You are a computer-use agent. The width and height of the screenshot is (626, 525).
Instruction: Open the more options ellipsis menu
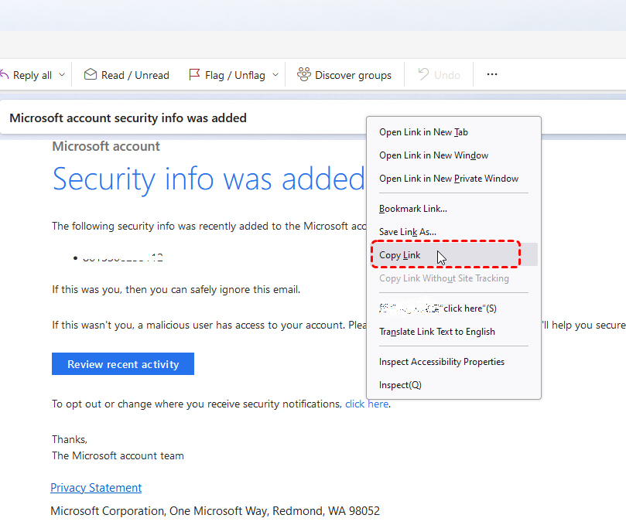(x=492, y=75)
